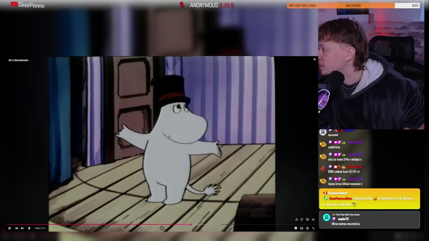
Task: Pause the Muumiteater video
Action: (x=9, y=228)
